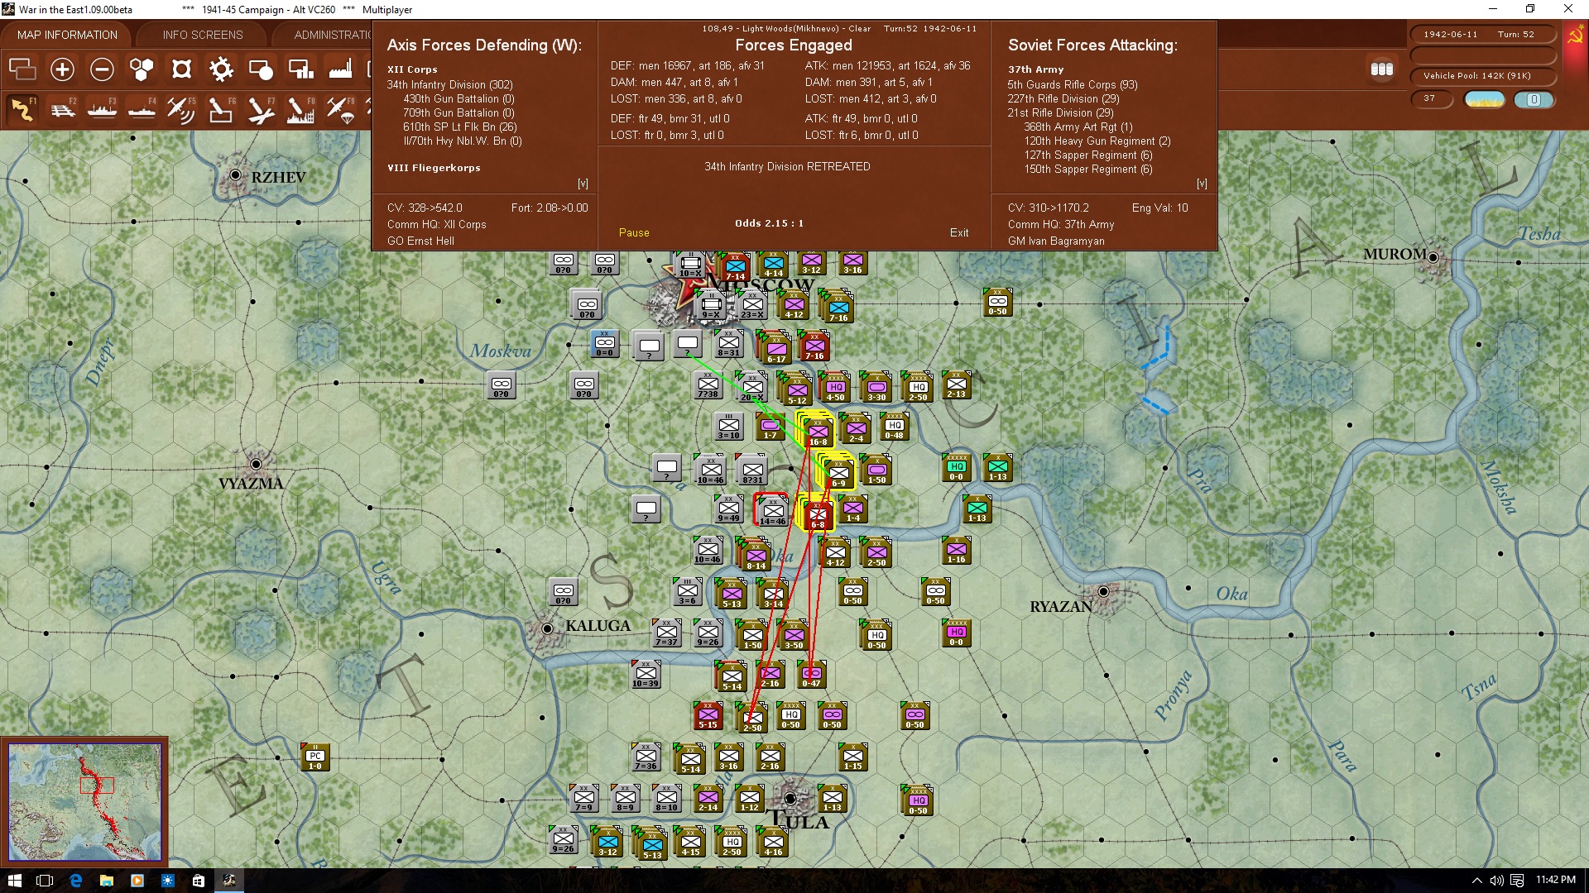
Task: Select the F9 air transport mode icon
Action: 340,109
